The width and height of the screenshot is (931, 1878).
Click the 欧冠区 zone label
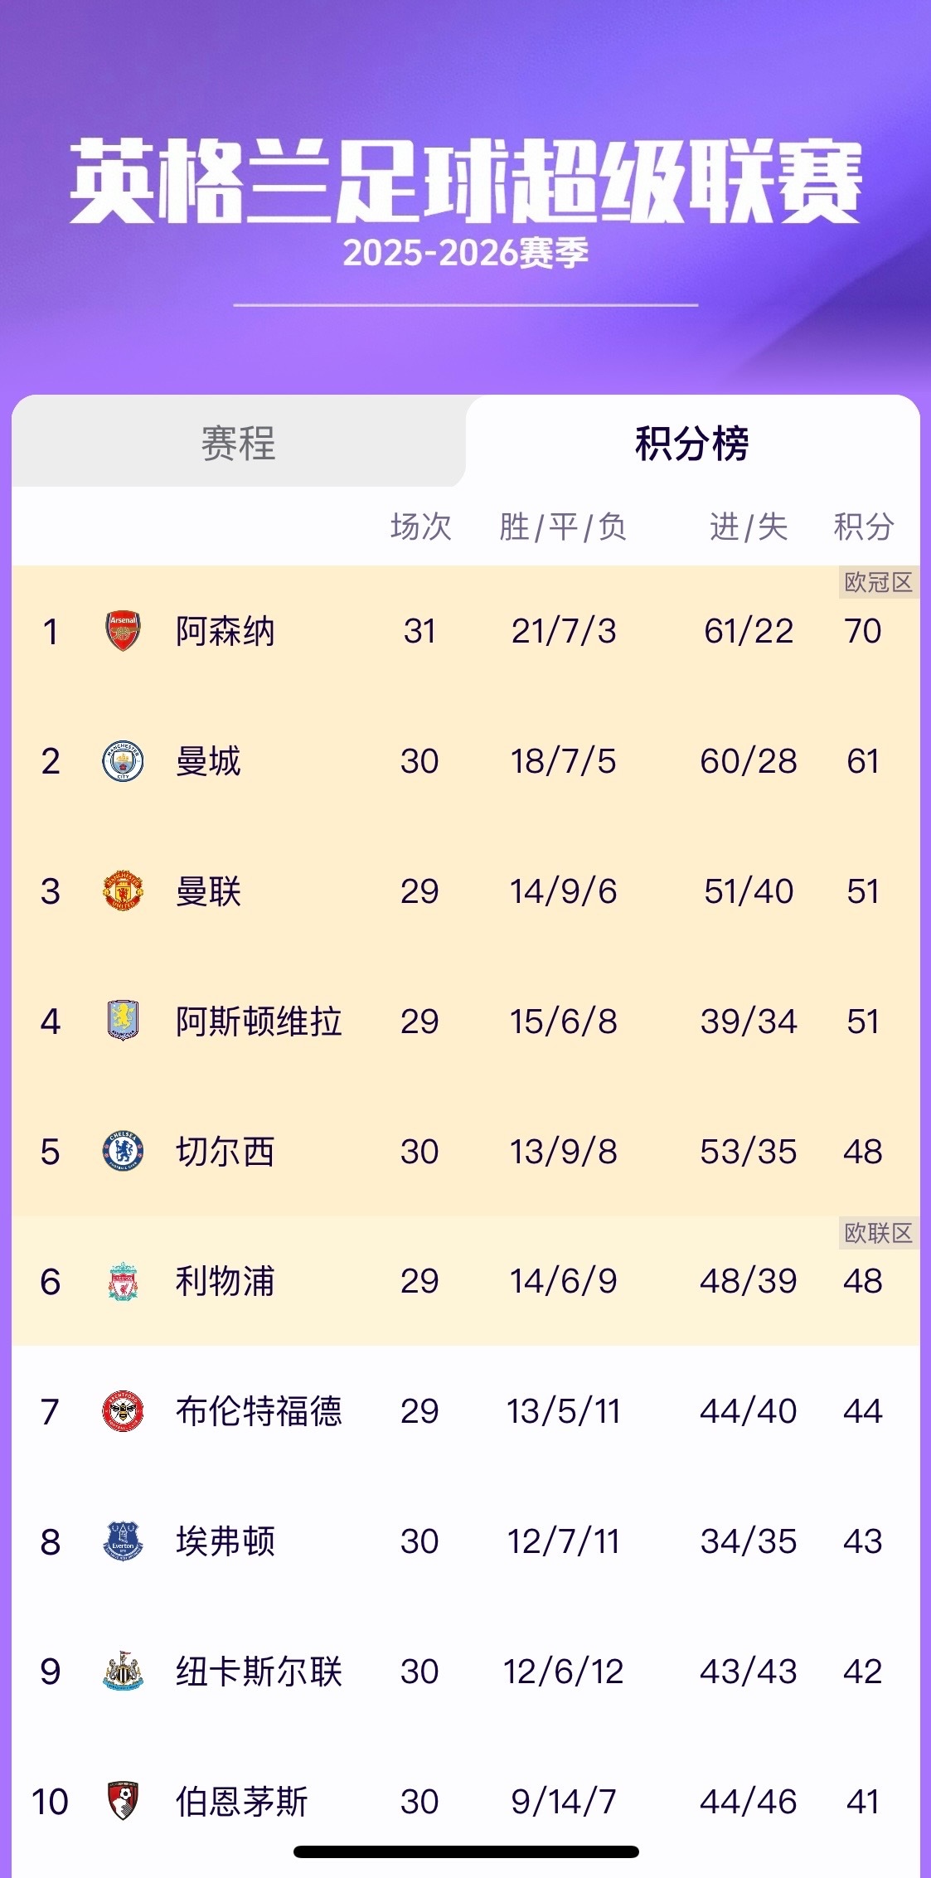878,582
